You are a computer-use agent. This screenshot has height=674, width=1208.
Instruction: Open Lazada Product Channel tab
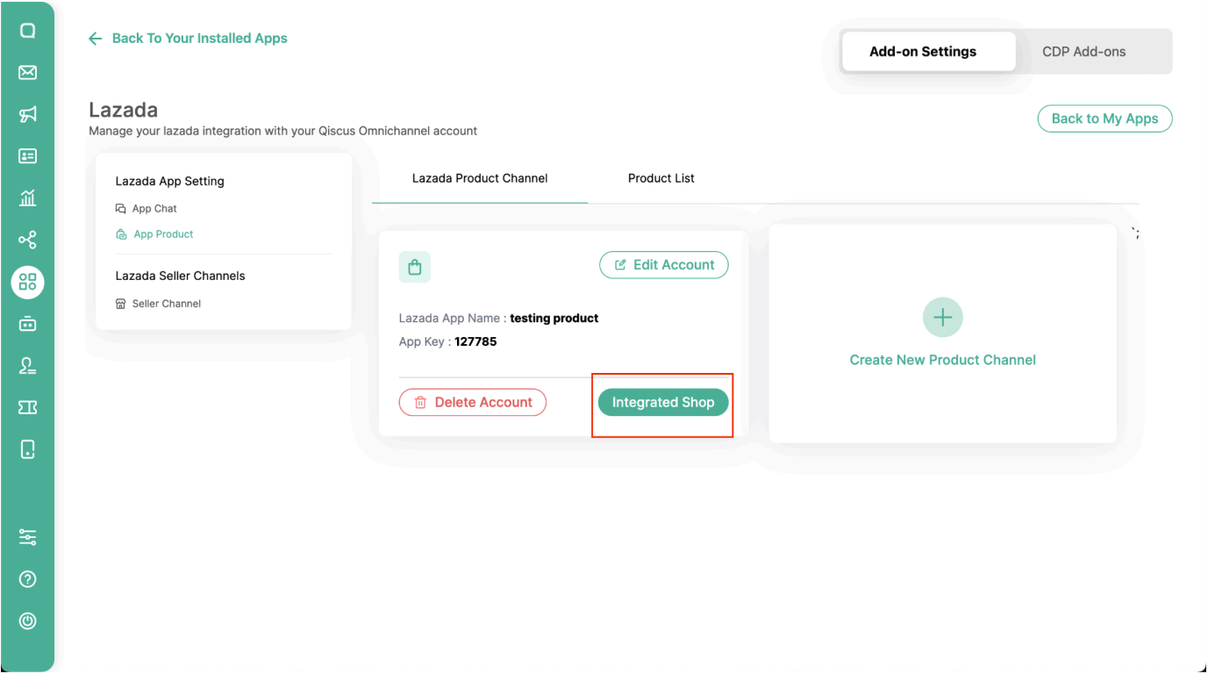(x=480, y=178)
